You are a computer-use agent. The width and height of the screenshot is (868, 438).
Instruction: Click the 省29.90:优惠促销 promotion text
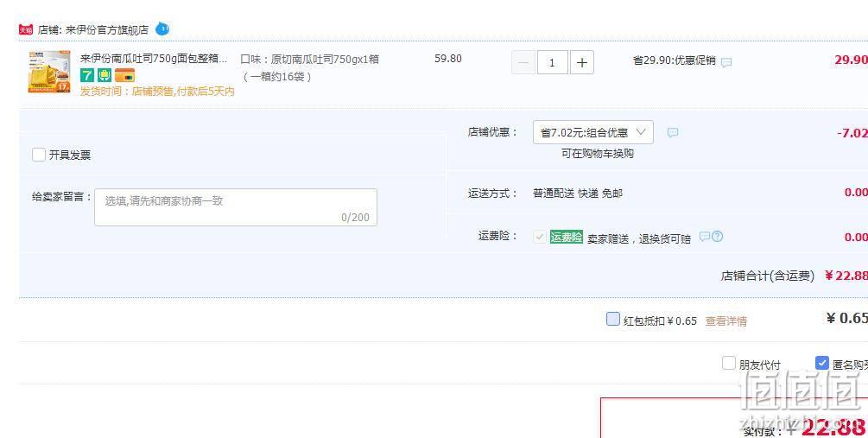(x=675, y=60)
